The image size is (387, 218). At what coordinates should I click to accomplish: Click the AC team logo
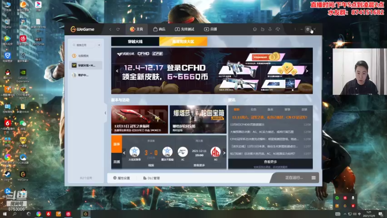click(183, 152)
